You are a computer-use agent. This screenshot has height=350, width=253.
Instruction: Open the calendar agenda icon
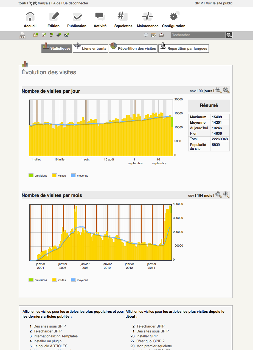pos(154,35)
